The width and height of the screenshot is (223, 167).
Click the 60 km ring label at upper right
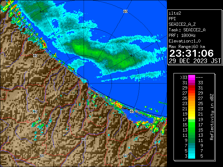tap(125, 11)
